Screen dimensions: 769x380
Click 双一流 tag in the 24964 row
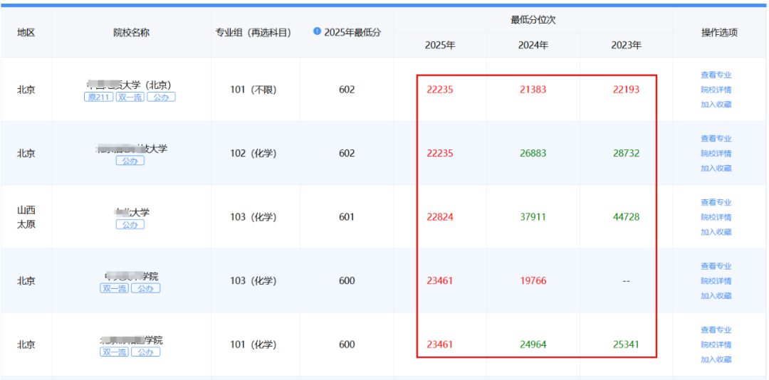pyautogui.click(x=114, y=352)
